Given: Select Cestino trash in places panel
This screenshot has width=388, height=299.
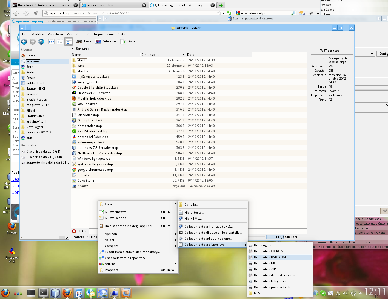Looking at the screenshot, I should pyautogui.click(x=32, y=78).
